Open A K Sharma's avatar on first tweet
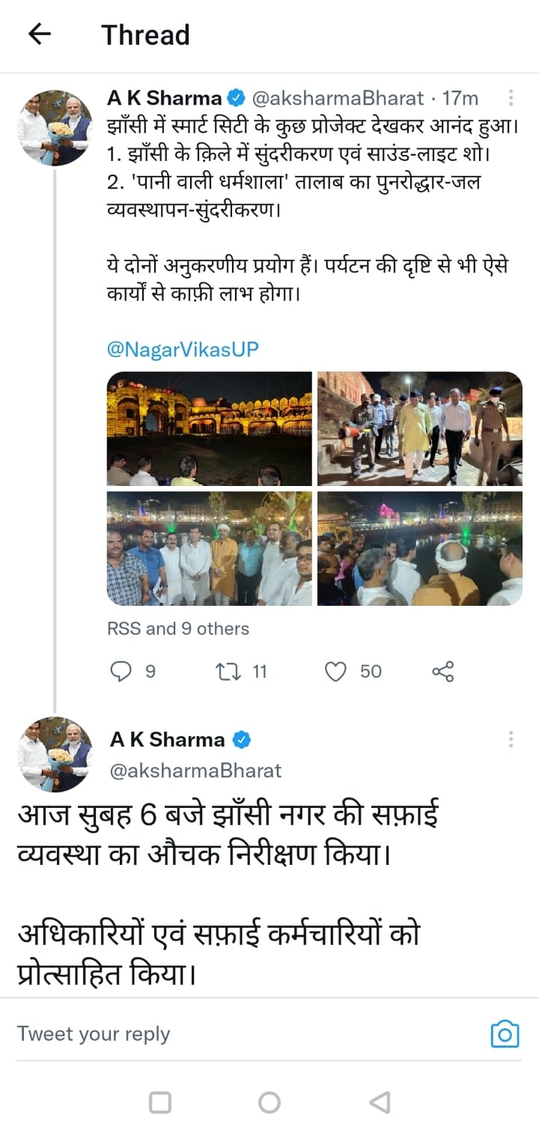Image resolution: width=539 pixels, height=1136 pixels. 54,127
